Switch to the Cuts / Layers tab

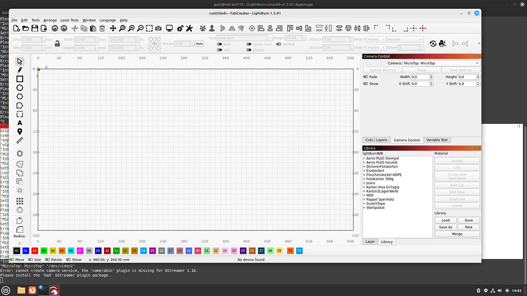pos(376,140)
